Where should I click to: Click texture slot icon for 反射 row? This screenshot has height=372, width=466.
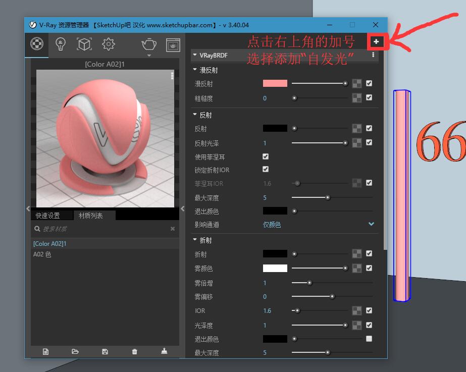[356, 128]
